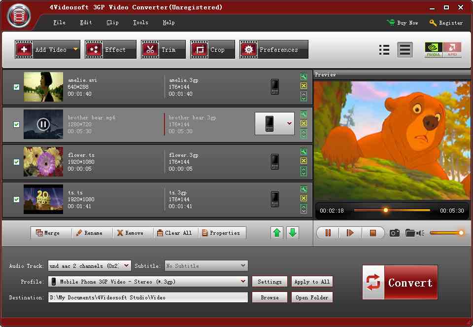Take a snapshot with the camera icon
Image resolution: width=473 pixels, height=327 pixels.
pos(395,233)
